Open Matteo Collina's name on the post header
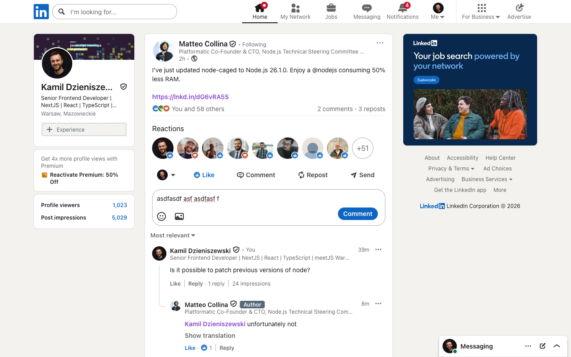Viewport: 571px width, 357px height. [x=203, y=44]
